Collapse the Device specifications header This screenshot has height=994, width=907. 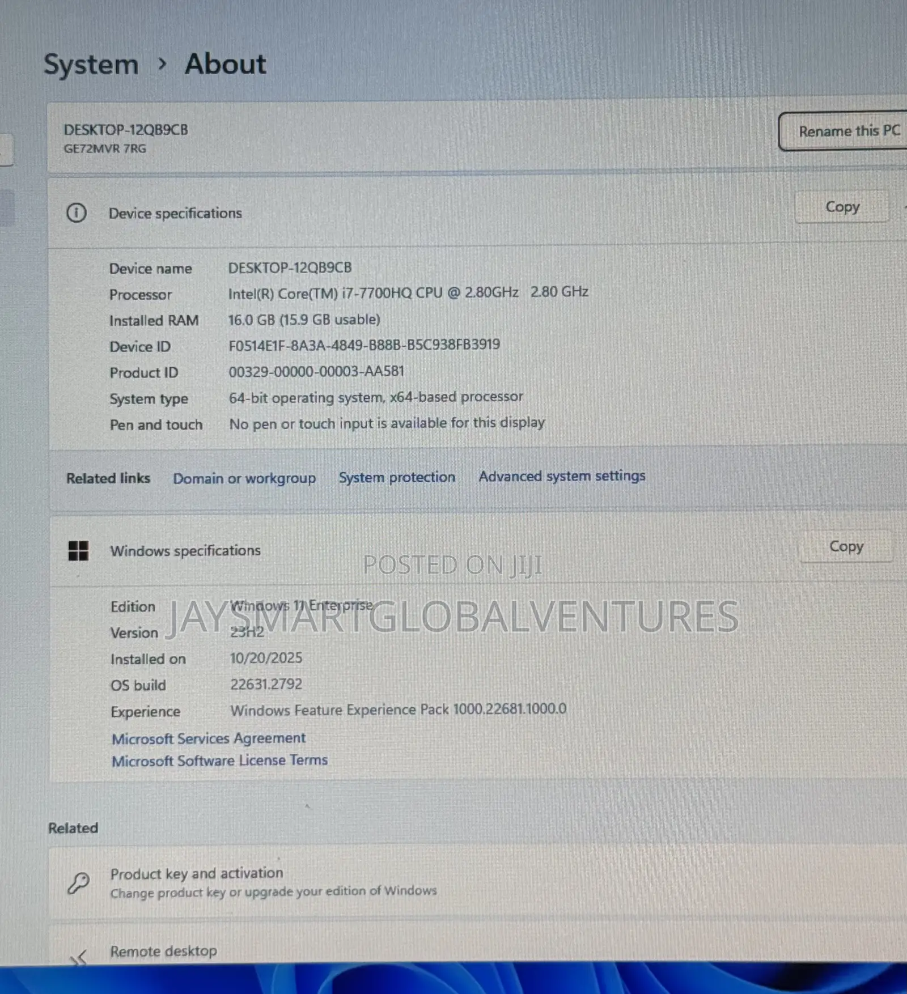tap(477, 213)
